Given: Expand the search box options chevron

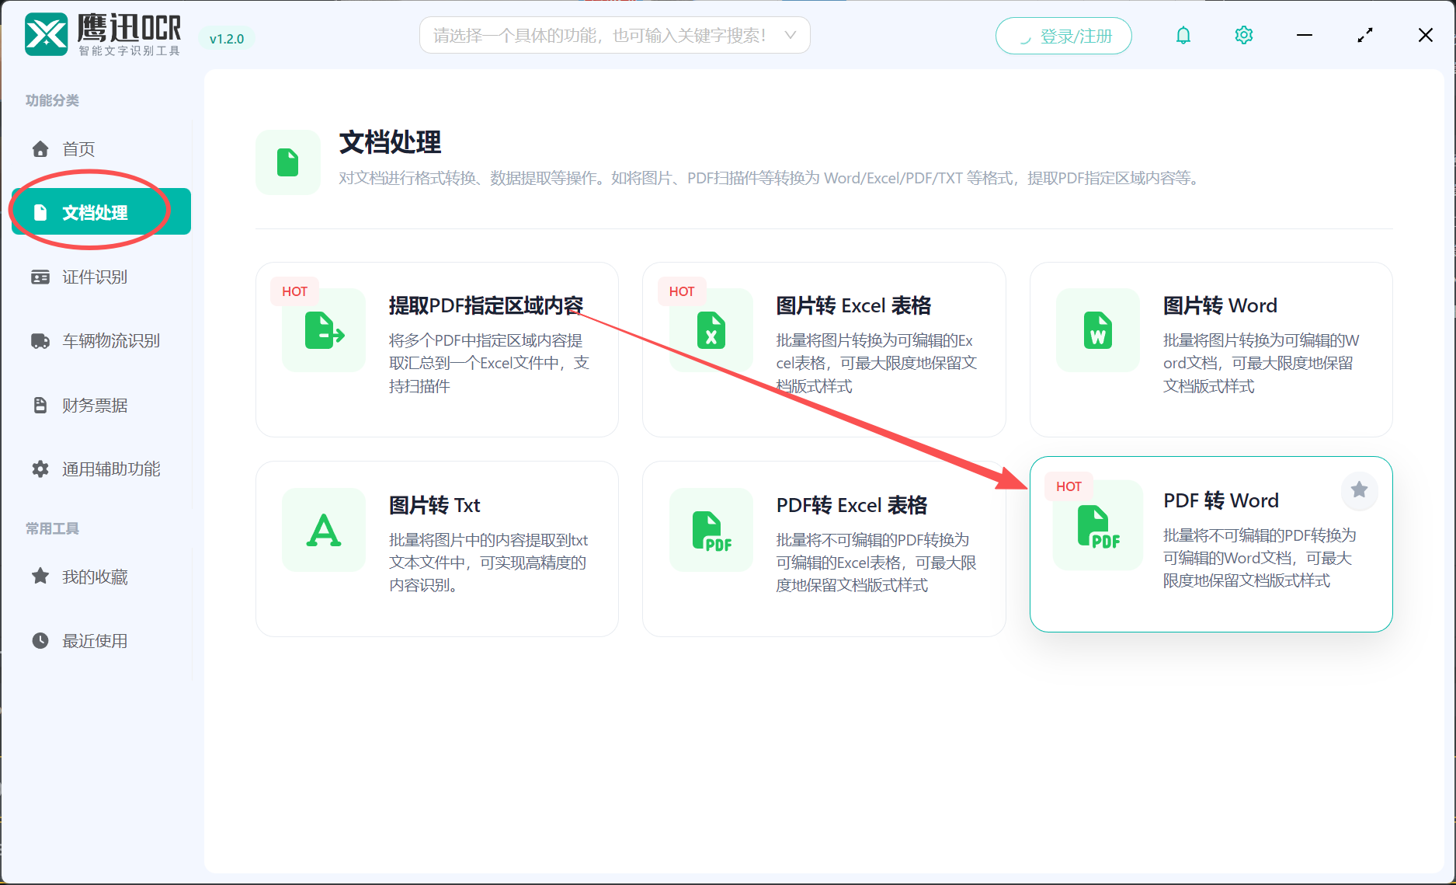Looking at the screenshot, I should (x=790, y=35).
